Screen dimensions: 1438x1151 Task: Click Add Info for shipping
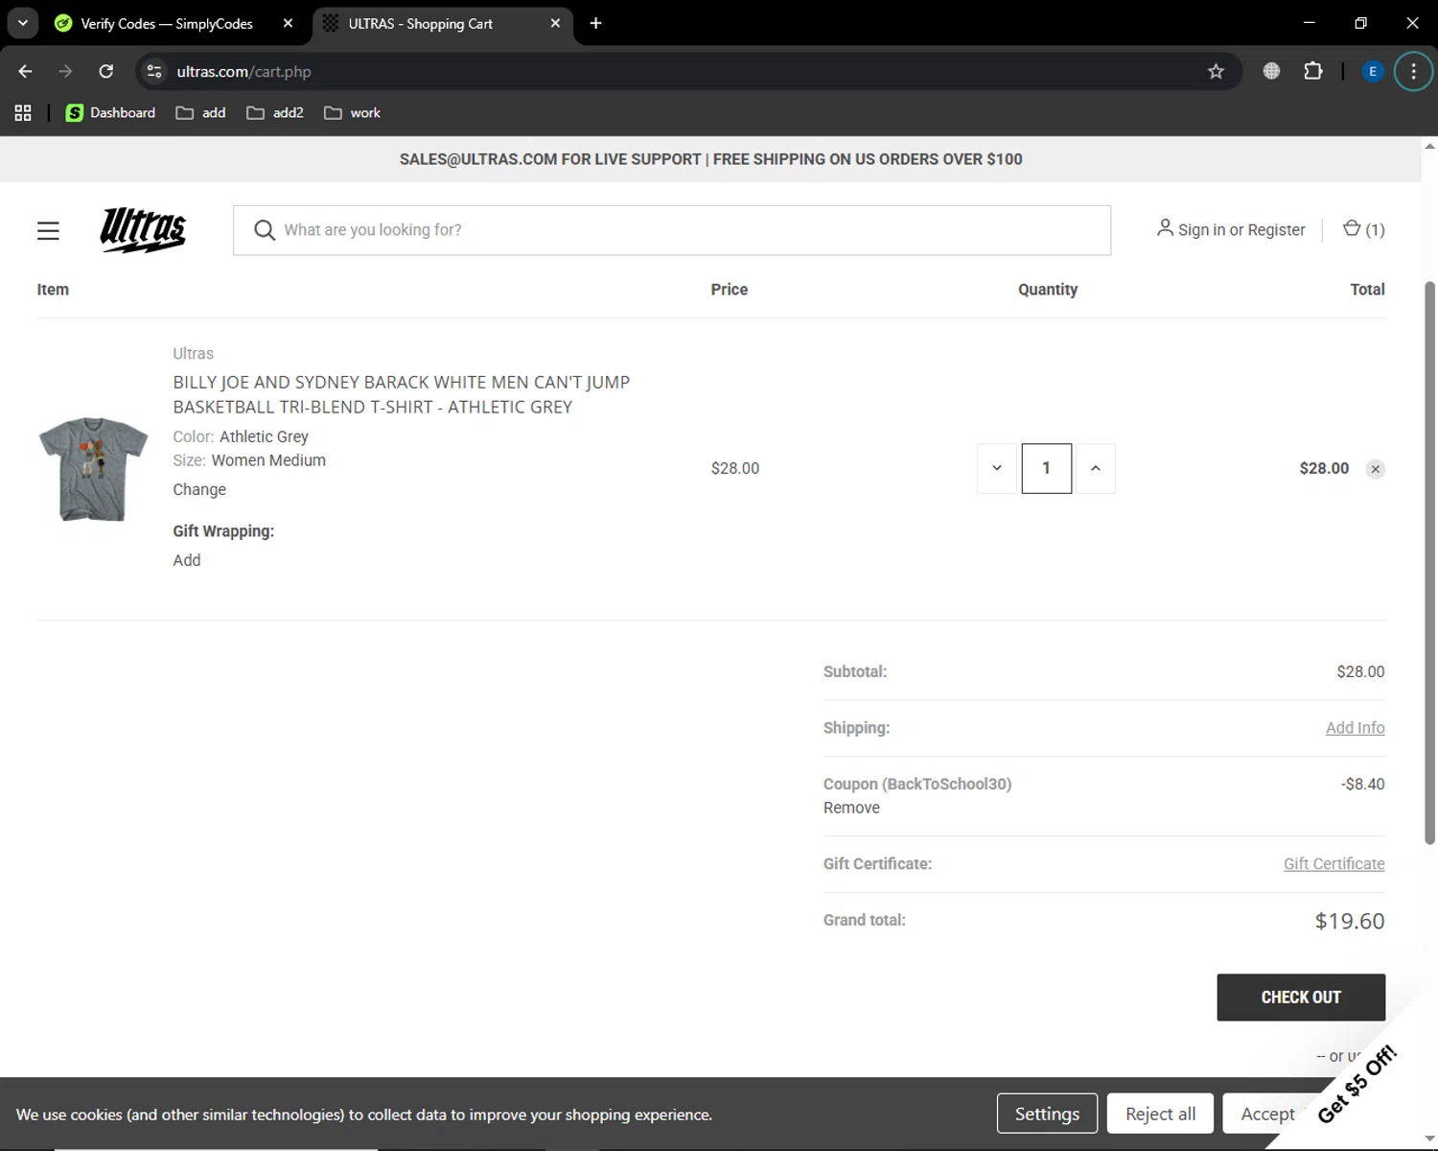click(x=1355, y=728)
